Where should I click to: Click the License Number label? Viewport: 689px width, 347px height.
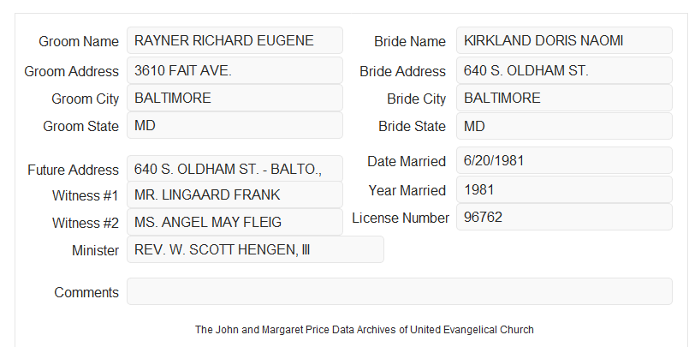(x=401, y=218)
